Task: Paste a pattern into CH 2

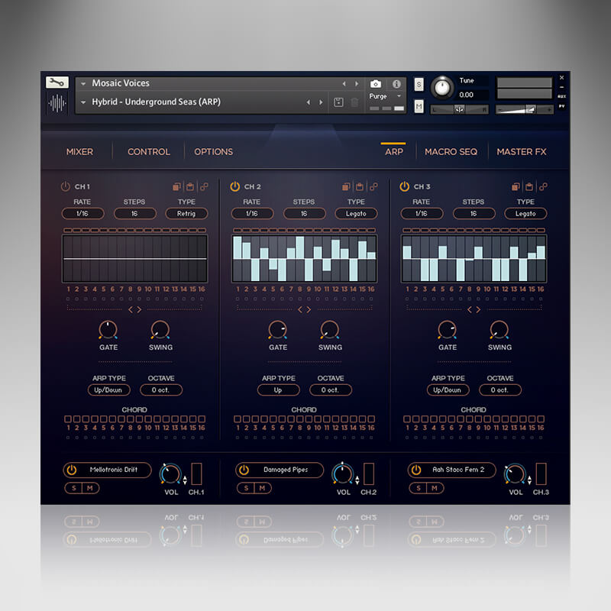Action: [x=360, y=186]
